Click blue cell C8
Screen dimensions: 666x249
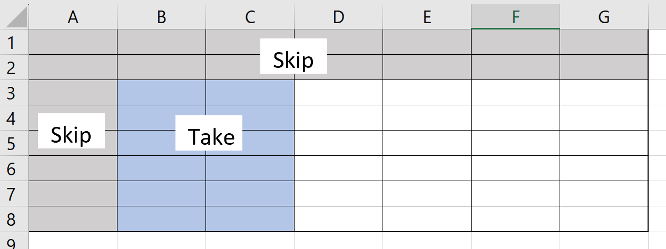(x=250, y=219)
